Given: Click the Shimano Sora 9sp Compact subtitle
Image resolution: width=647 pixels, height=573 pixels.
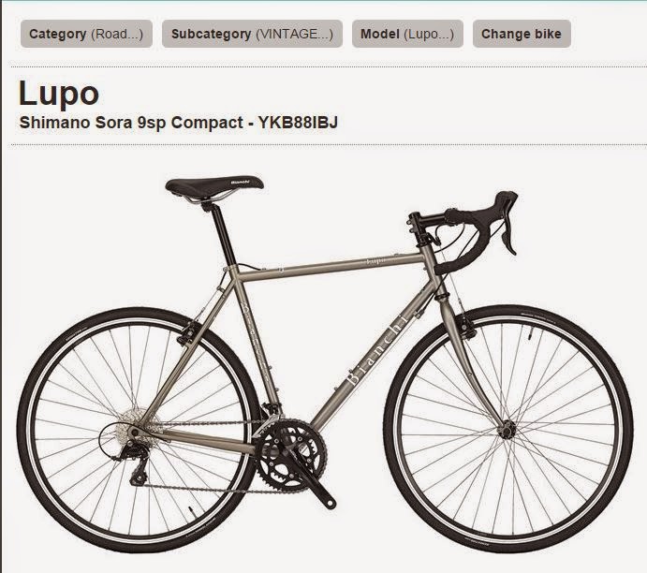Looking at the screenshot, I should [x=131, y=123].
